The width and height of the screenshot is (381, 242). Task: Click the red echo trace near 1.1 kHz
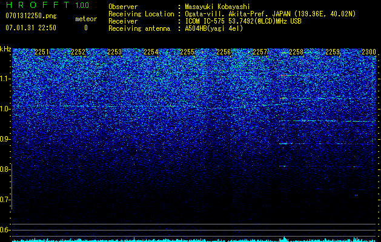(283, 76)
